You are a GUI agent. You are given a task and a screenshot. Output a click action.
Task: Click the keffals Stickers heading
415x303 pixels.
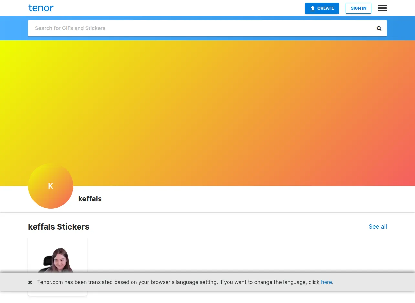pos(59,227)
